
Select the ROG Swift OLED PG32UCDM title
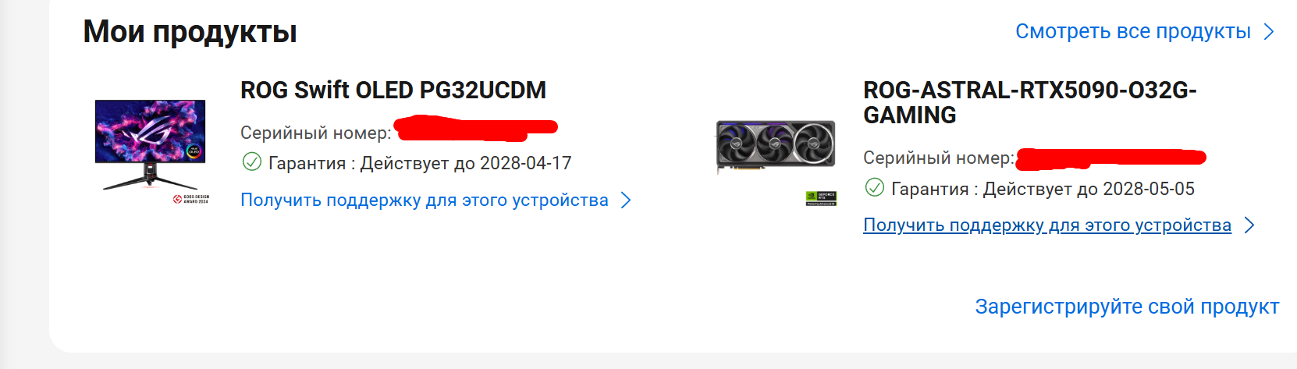coord(393,90)
